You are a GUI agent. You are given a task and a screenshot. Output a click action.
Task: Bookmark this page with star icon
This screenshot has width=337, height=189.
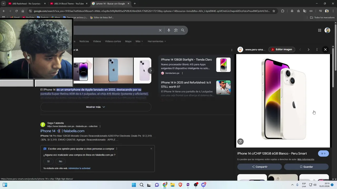274,11
